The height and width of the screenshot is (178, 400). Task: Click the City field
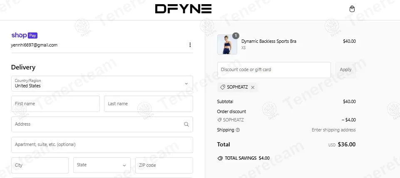coord(40,165)
